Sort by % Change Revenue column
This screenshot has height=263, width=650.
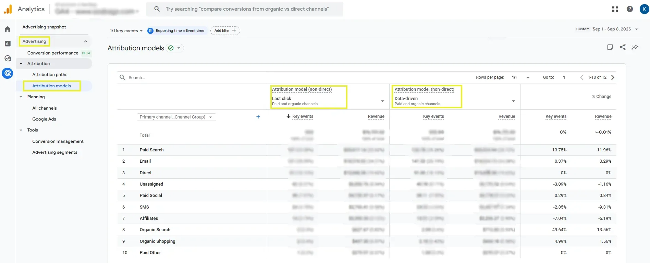603,116
